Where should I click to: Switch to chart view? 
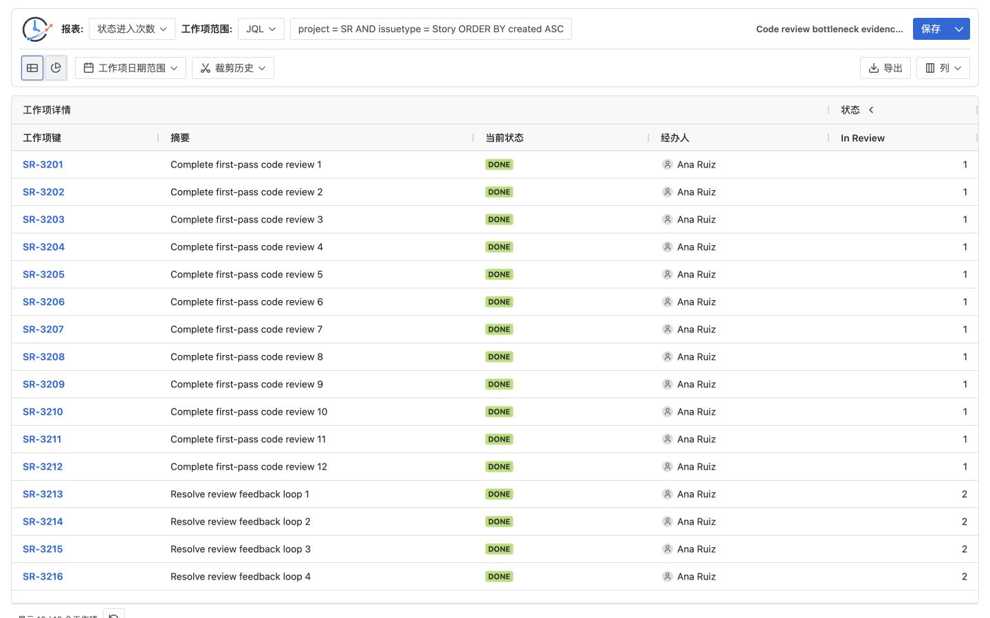(x=56, y=68)
